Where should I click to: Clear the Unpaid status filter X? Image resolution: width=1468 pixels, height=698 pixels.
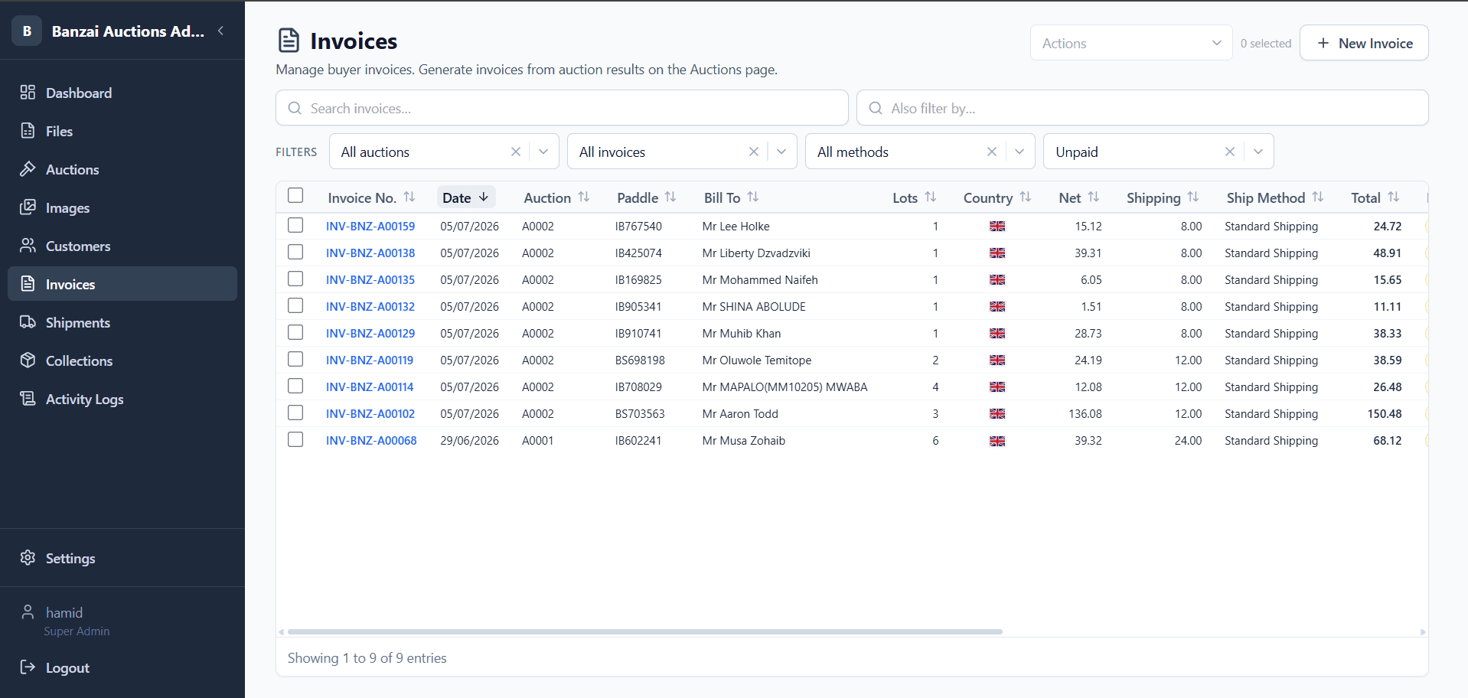(1230, 152)
